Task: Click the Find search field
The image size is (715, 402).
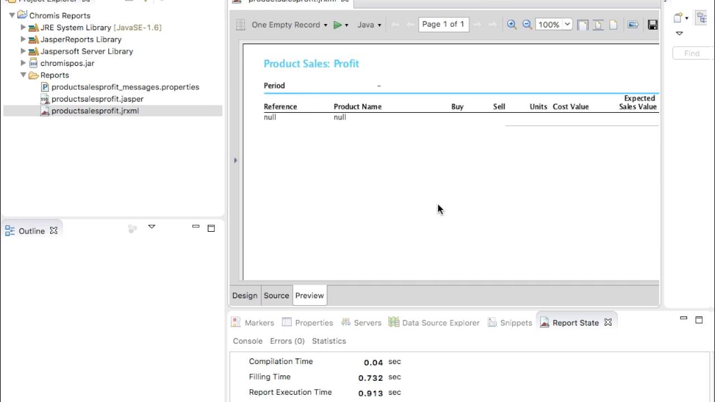Action: click(693, 54)
